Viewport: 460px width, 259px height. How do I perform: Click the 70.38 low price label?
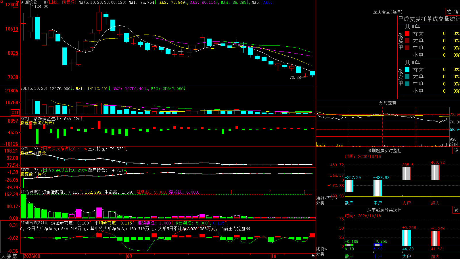[295, 77]
